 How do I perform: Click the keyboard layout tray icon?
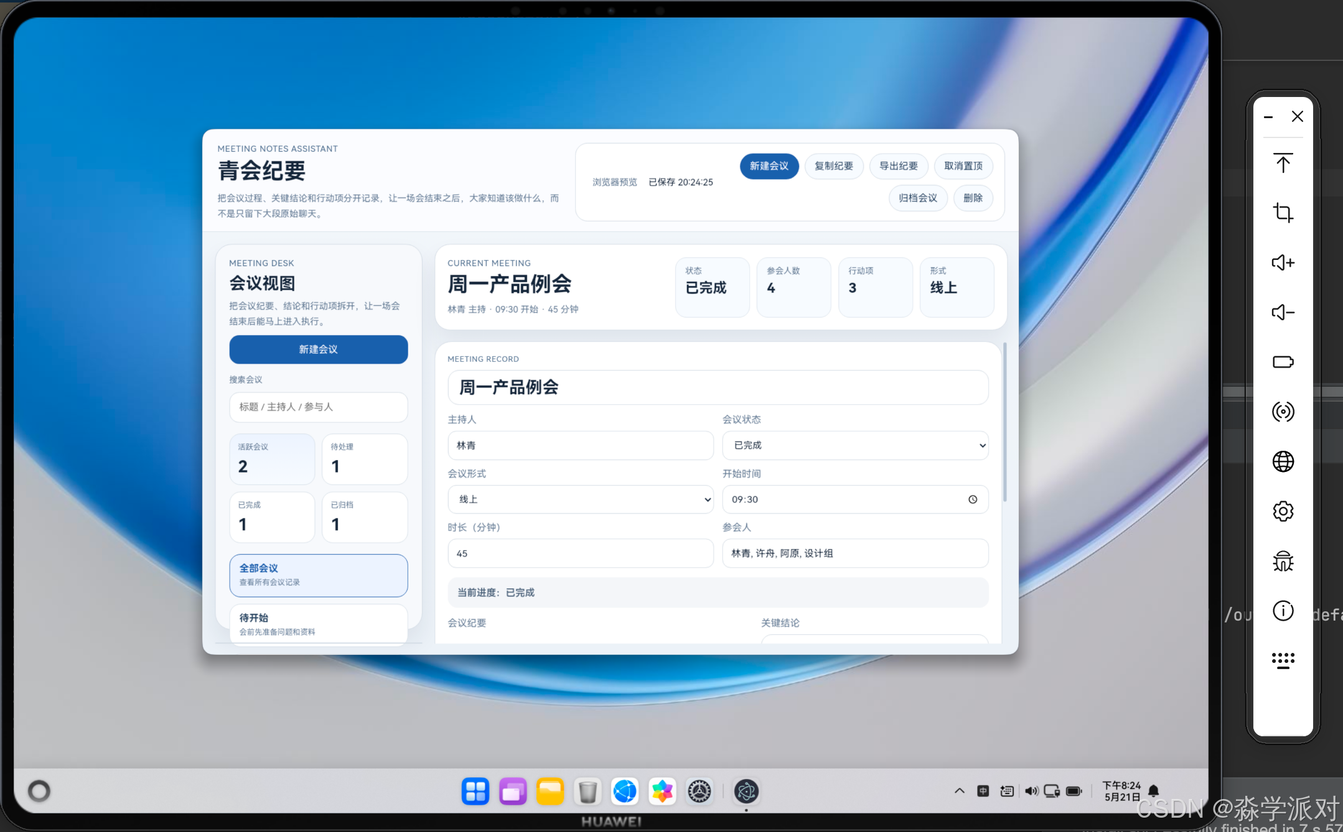click(x=1007, y=791)
